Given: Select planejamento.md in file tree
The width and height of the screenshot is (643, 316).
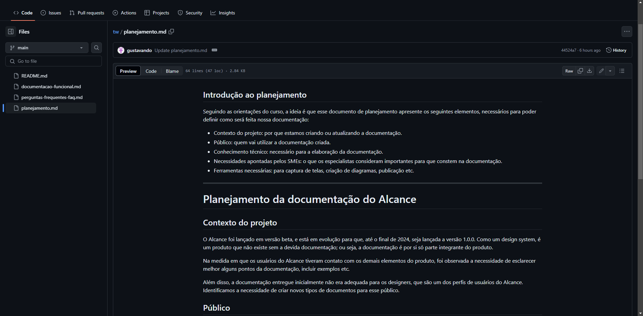Looking at the screenshot, I should click(51, 108).
